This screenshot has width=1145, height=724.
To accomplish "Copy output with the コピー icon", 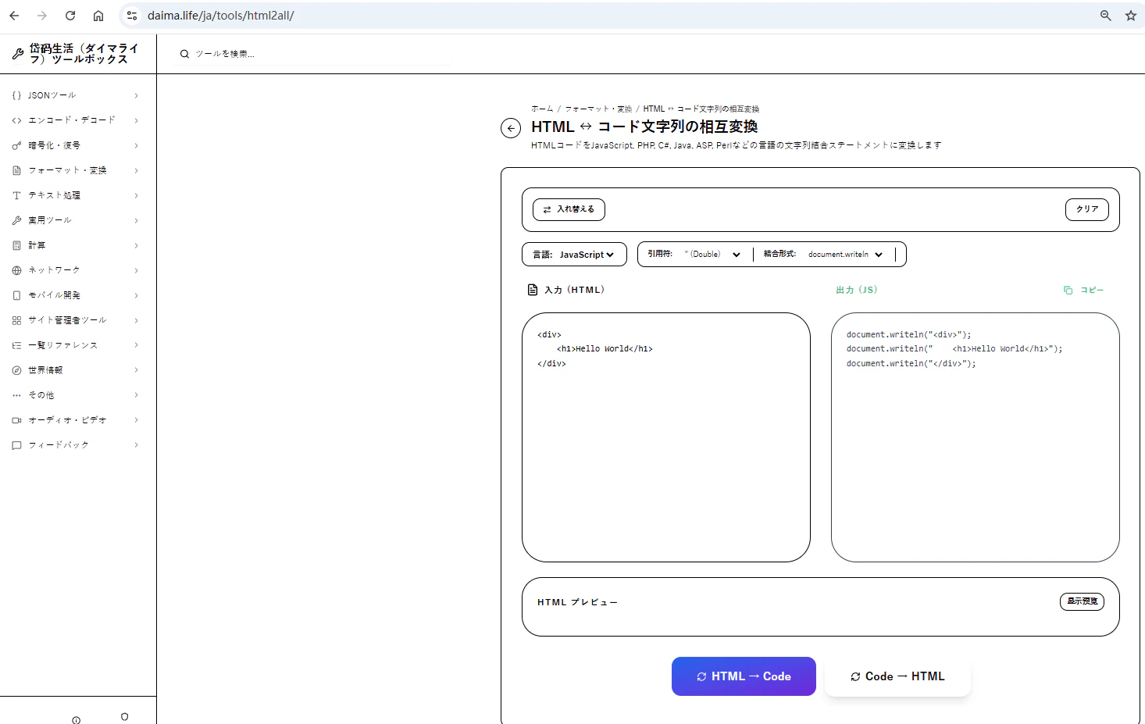I will pos(1068,290).
